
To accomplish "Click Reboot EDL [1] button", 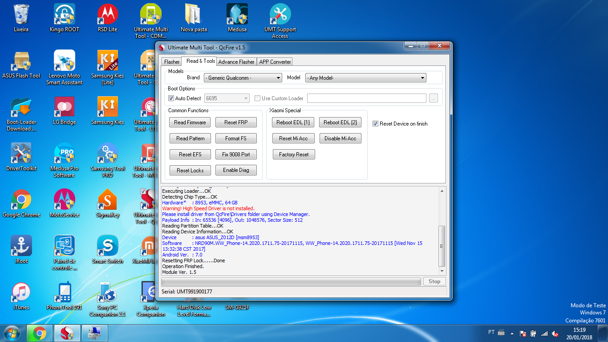I will pyautogui.click(x=293, y=122).
